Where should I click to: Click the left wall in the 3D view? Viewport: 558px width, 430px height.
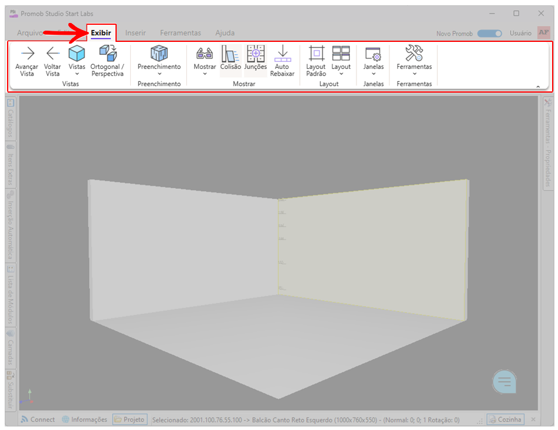point(183,250)
